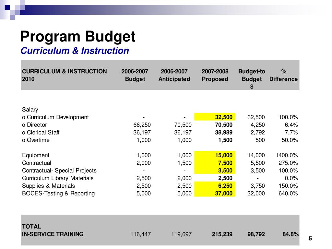The image size is (332, 249).
Task: Select the Overtime 50.0% percentage
Action: (x=290, y=140)
